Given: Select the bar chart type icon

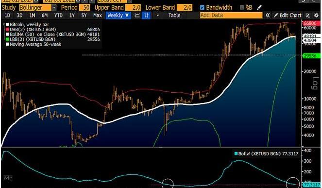Looking at the screenshot, I should coord(146,16).
